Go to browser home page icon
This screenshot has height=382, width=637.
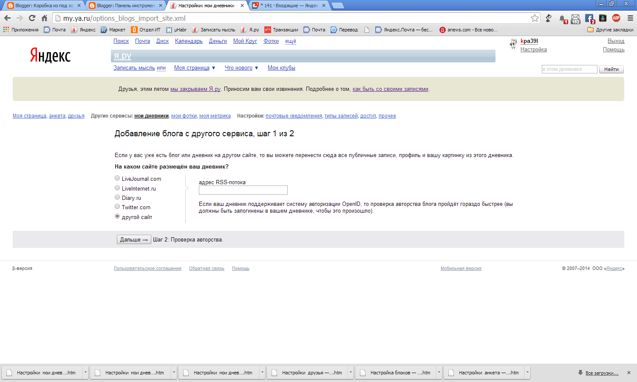tap(44, 18)
